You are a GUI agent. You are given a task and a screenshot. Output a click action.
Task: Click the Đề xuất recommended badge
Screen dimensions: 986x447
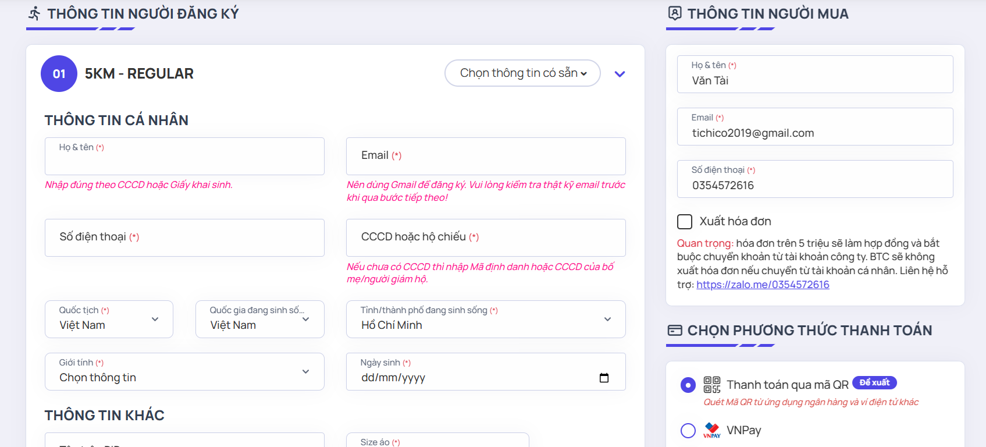[874, 382]
